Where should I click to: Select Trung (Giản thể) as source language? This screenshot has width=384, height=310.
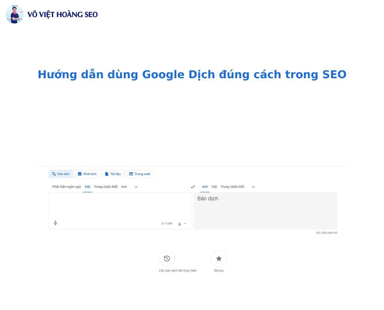pos(106,187)
